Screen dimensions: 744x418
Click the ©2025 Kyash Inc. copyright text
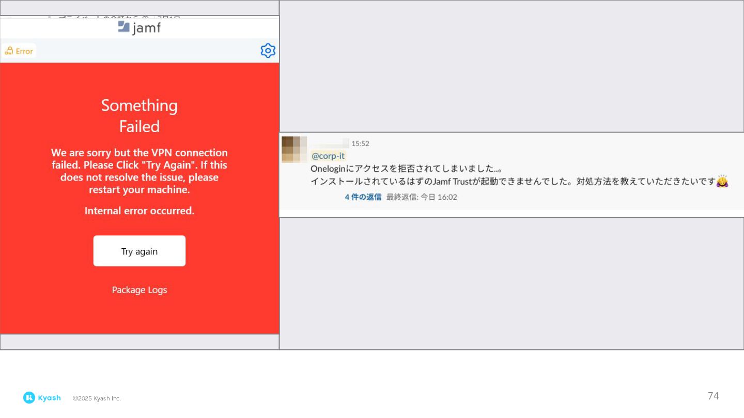97,398
